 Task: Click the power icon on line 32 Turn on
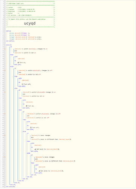tap(18, 63)
